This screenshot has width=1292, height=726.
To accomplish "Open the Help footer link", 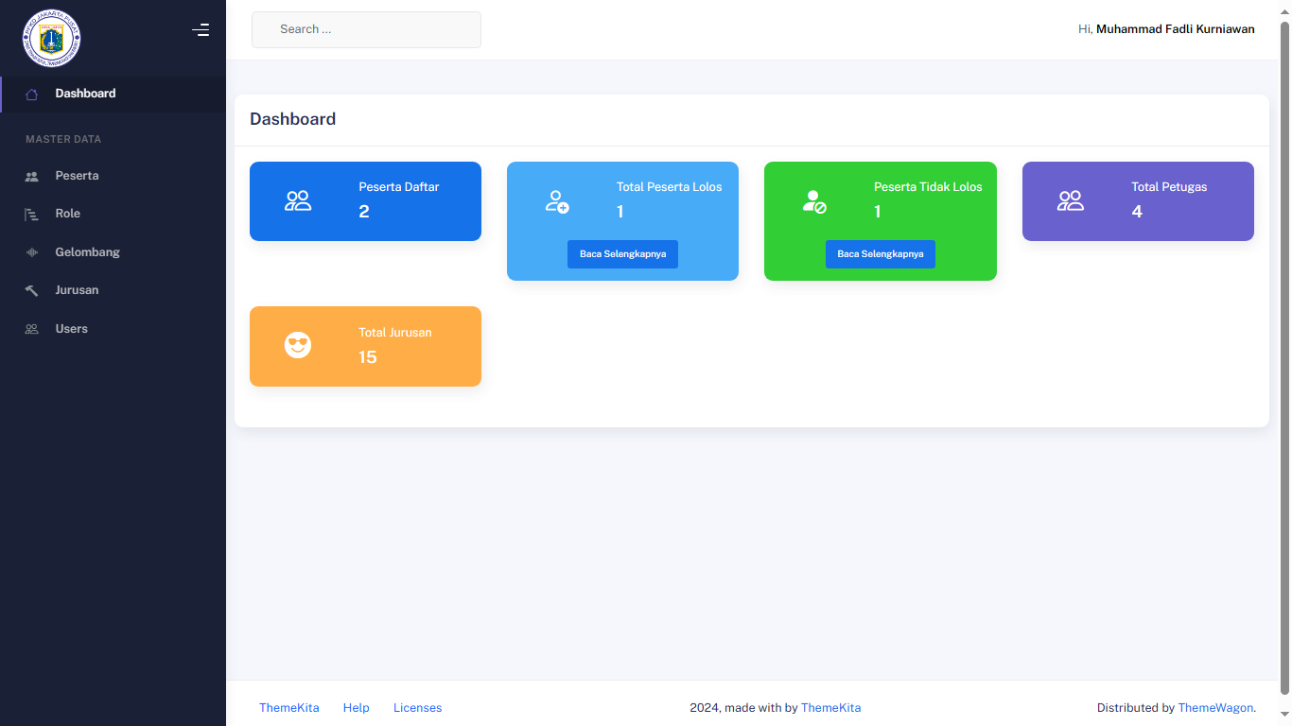I will click(356, 708).
